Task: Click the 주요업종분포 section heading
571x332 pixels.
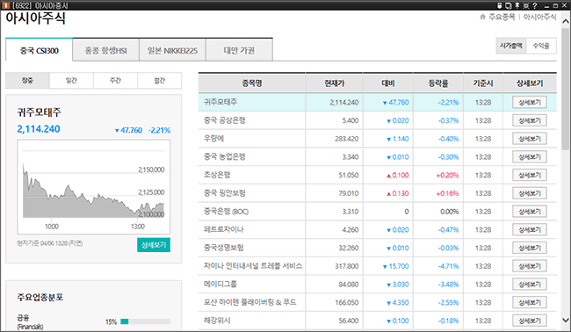Action: (x=40, y=297)
